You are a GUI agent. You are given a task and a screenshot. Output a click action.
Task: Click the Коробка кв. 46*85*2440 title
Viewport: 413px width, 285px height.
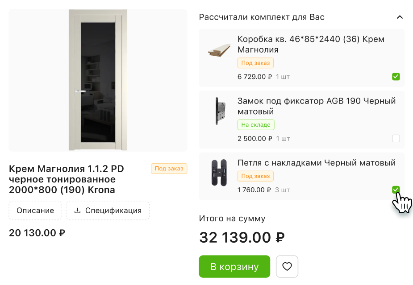point(311,44)
